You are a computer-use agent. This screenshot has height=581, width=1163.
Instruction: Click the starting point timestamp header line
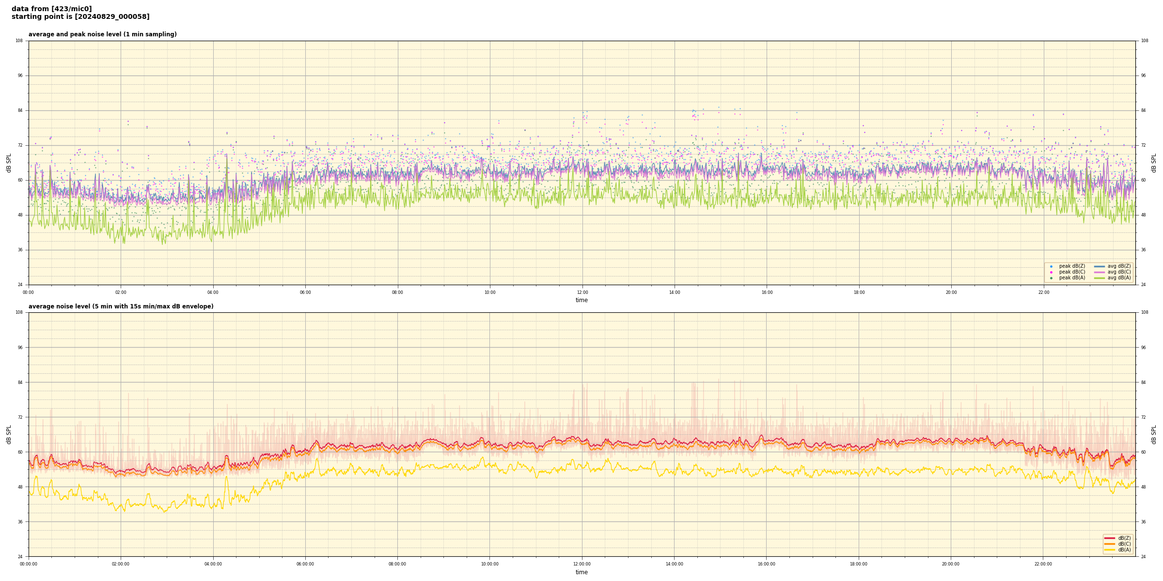[80, 17]
